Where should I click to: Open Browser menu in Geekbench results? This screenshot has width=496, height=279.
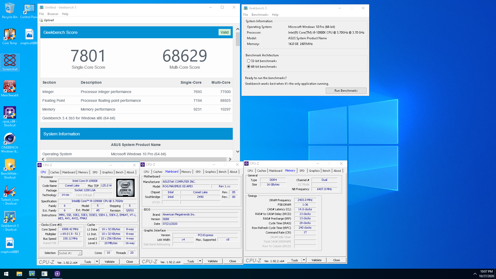[x=53, y=14]
